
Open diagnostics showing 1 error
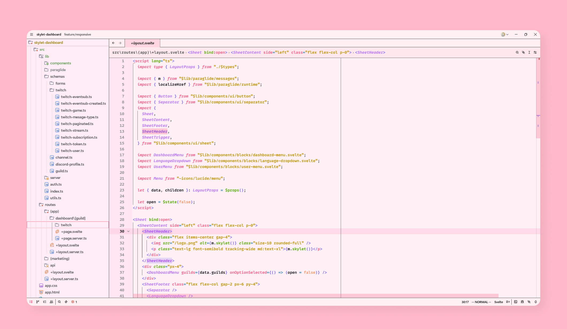click(74, 302)
